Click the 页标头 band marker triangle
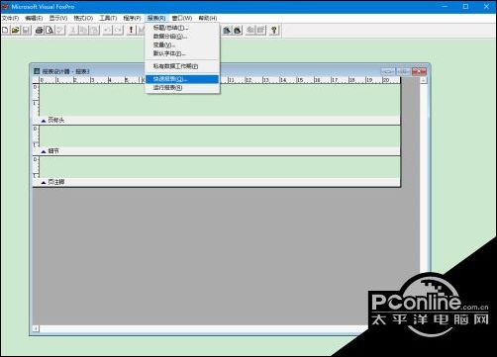This screenshot has width=497, height=357. click(44, 121)
